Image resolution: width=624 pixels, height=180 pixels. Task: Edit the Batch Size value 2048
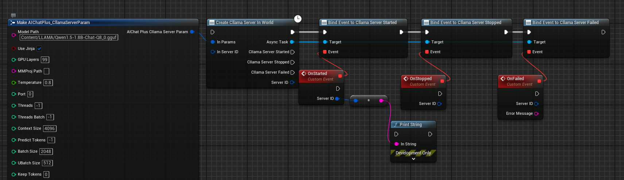46,152
